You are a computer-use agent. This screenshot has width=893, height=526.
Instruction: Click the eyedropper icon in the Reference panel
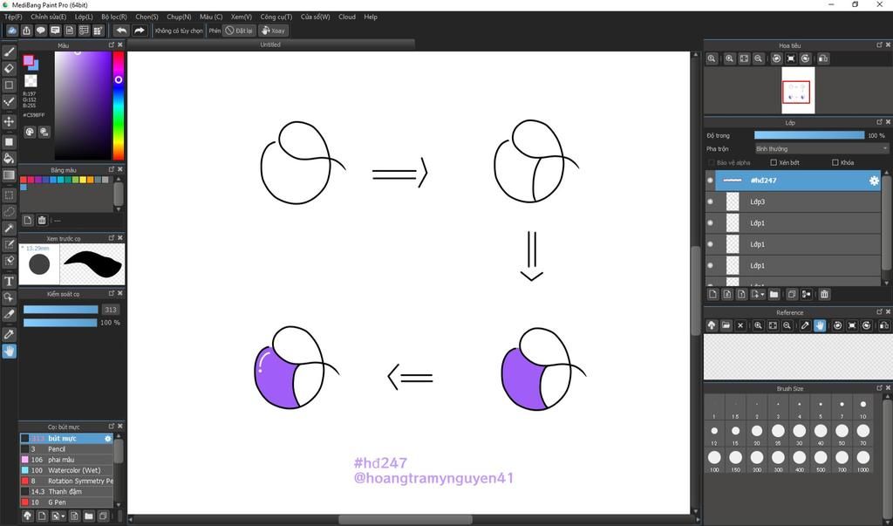tap(805, 325)
